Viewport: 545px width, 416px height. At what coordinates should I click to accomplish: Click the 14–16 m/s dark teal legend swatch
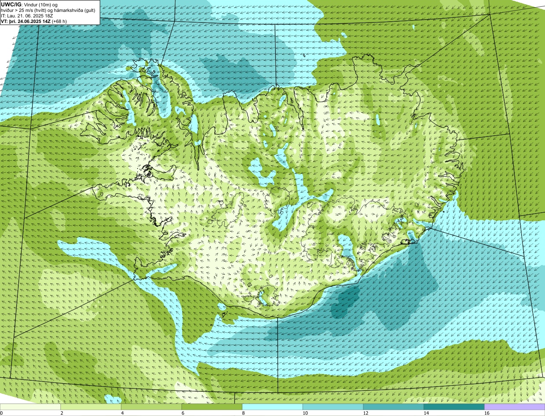pos(454,407)
